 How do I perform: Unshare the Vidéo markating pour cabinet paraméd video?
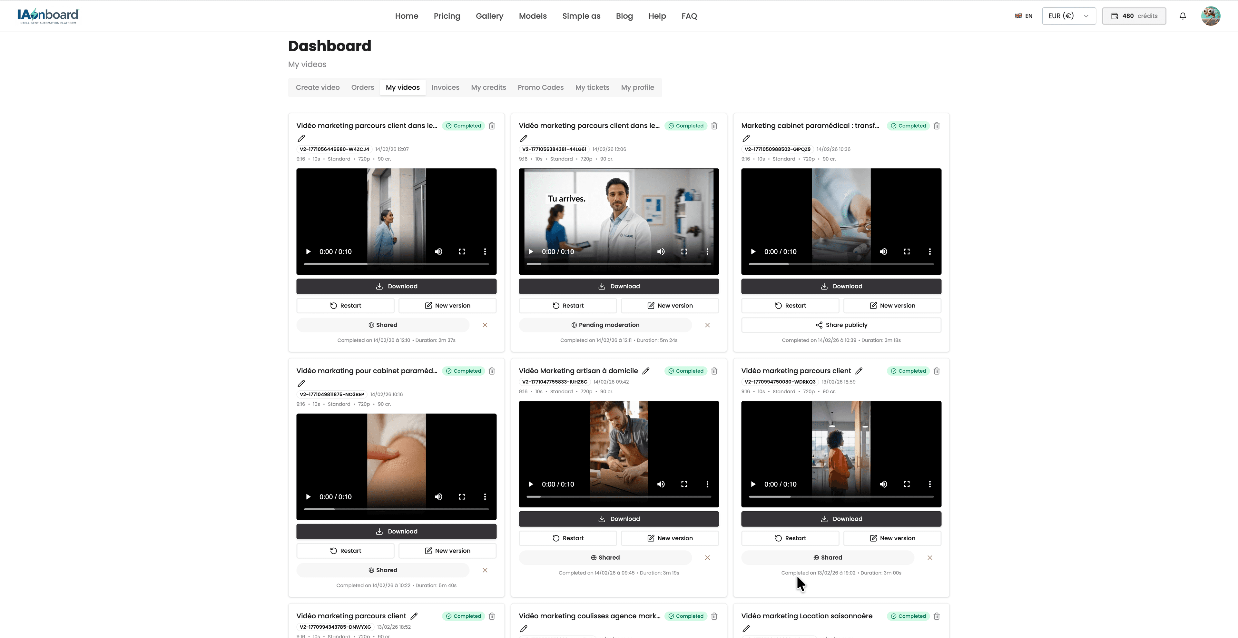(485, 570)
